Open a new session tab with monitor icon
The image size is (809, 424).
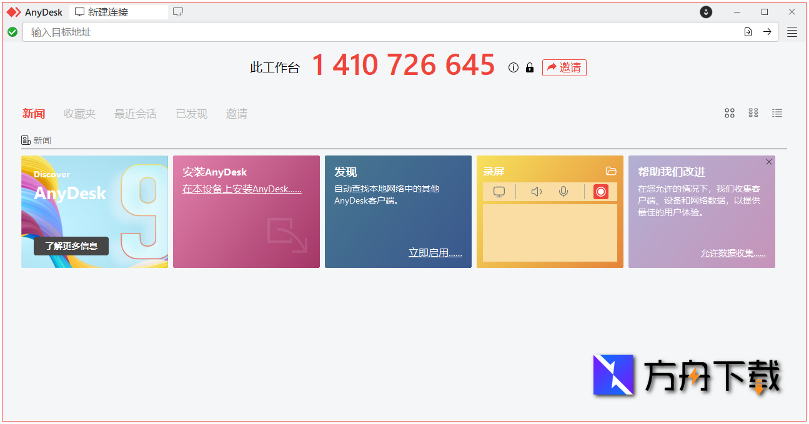tap(178, 11)
